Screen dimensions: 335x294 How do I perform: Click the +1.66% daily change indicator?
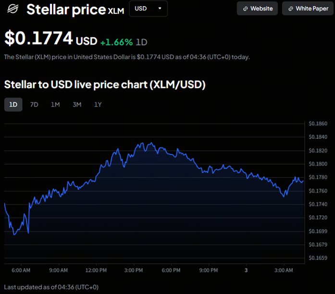pyautogui.click(x=116, y=42)
